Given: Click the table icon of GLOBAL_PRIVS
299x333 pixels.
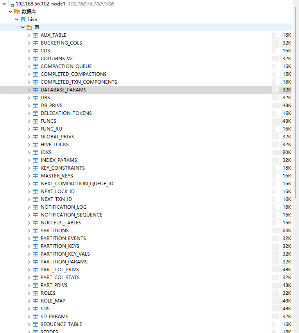Looking at the screenshot, I should click(36, 137).
